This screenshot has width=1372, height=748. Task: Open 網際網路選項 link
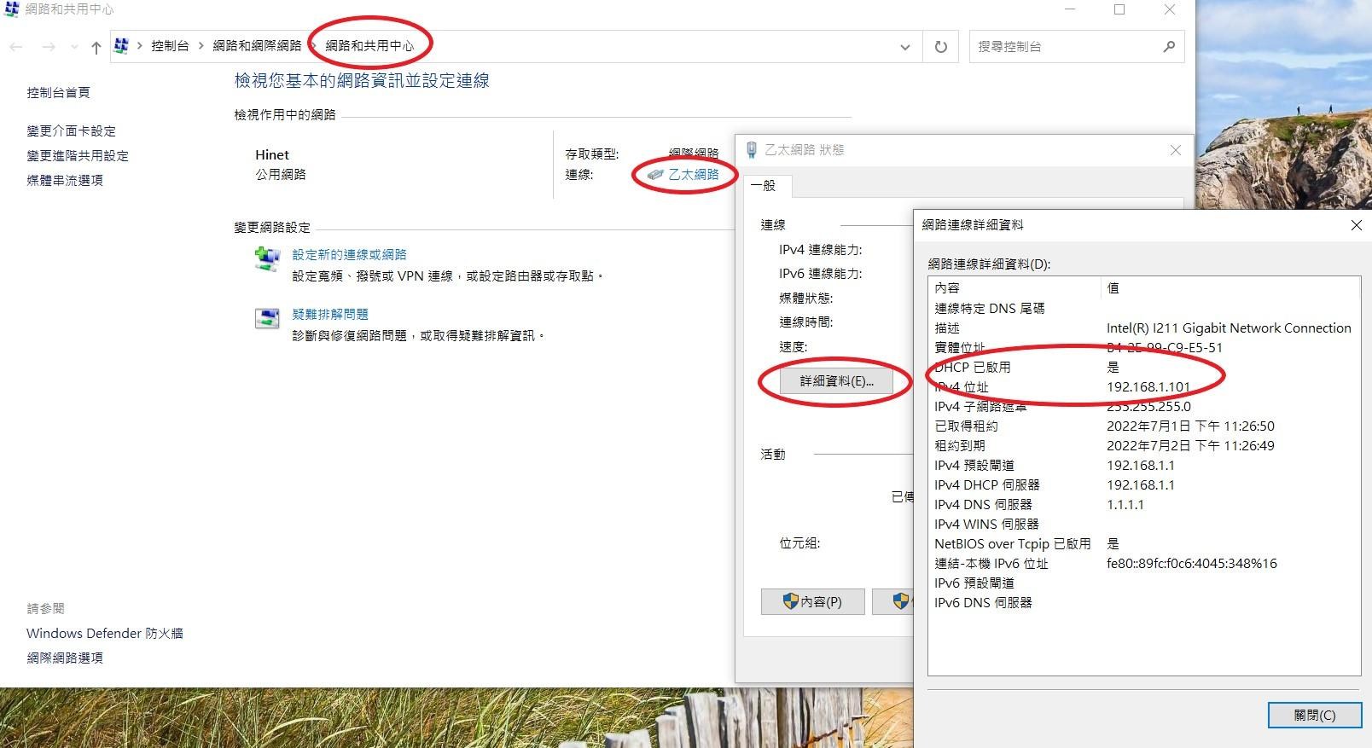(65, 658)
